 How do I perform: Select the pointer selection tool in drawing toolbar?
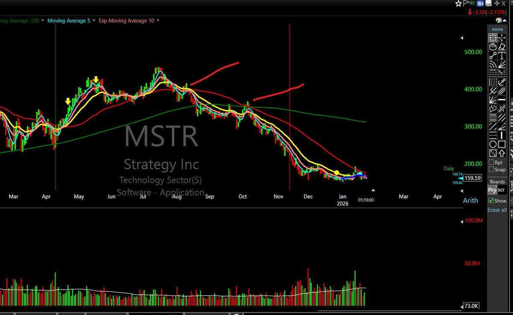[x=493, y=38]
